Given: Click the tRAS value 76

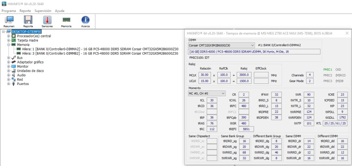Looking at the screenshot, I should [212, 123].
